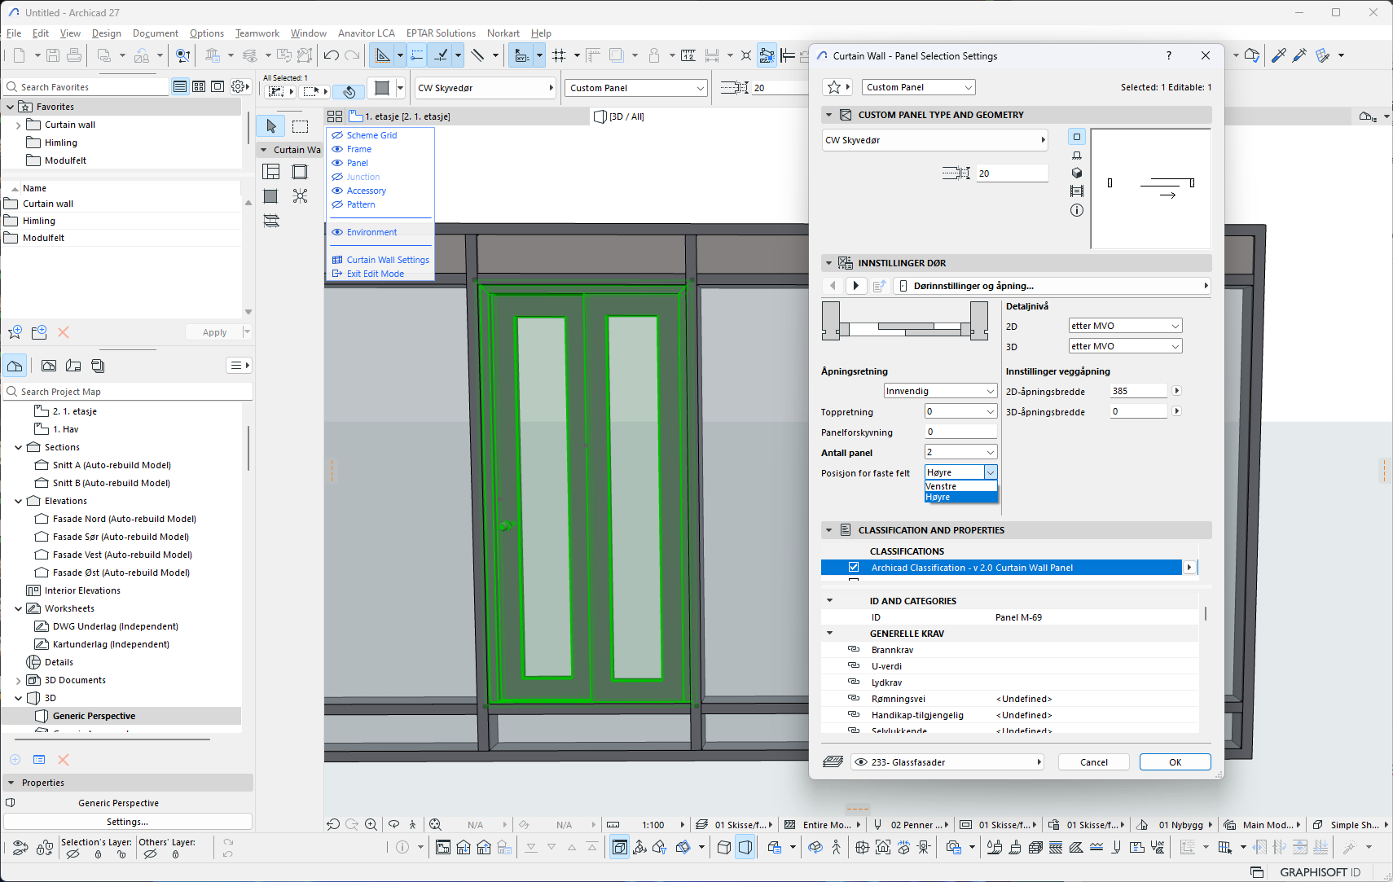Screen dimensions: 1393x882
Task: Click the help question mark in dialog
Action: coord(1169,55)
